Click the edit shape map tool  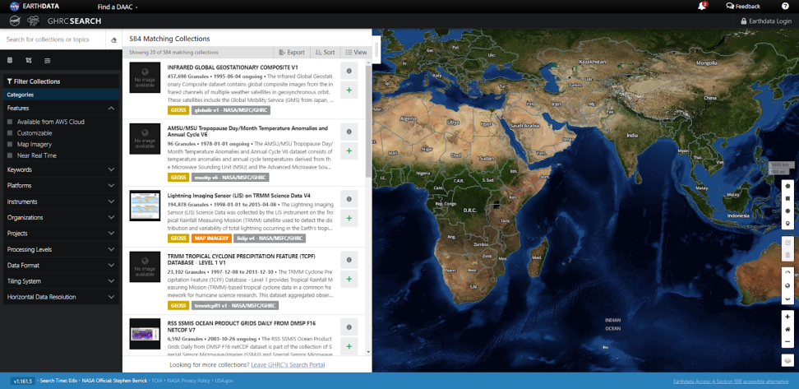pos(788,242)
